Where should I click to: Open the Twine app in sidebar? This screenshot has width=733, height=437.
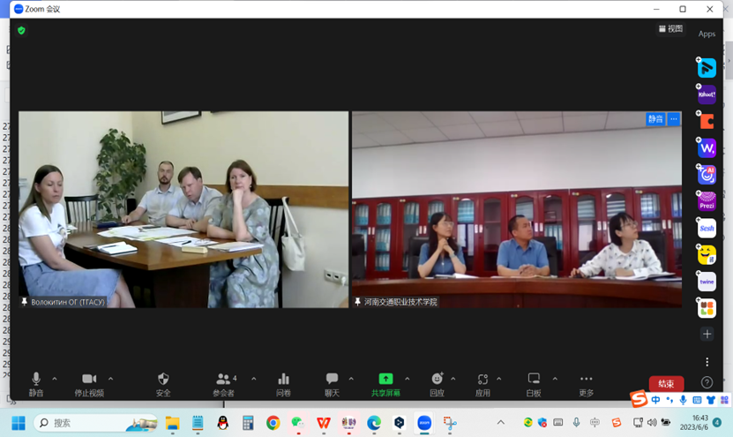tap(707, 283)
